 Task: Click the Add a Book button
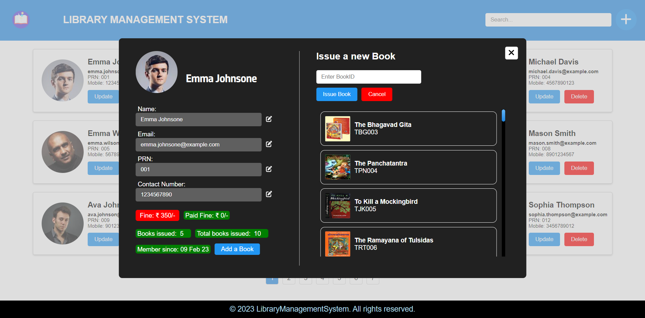[x=237, y=249]
